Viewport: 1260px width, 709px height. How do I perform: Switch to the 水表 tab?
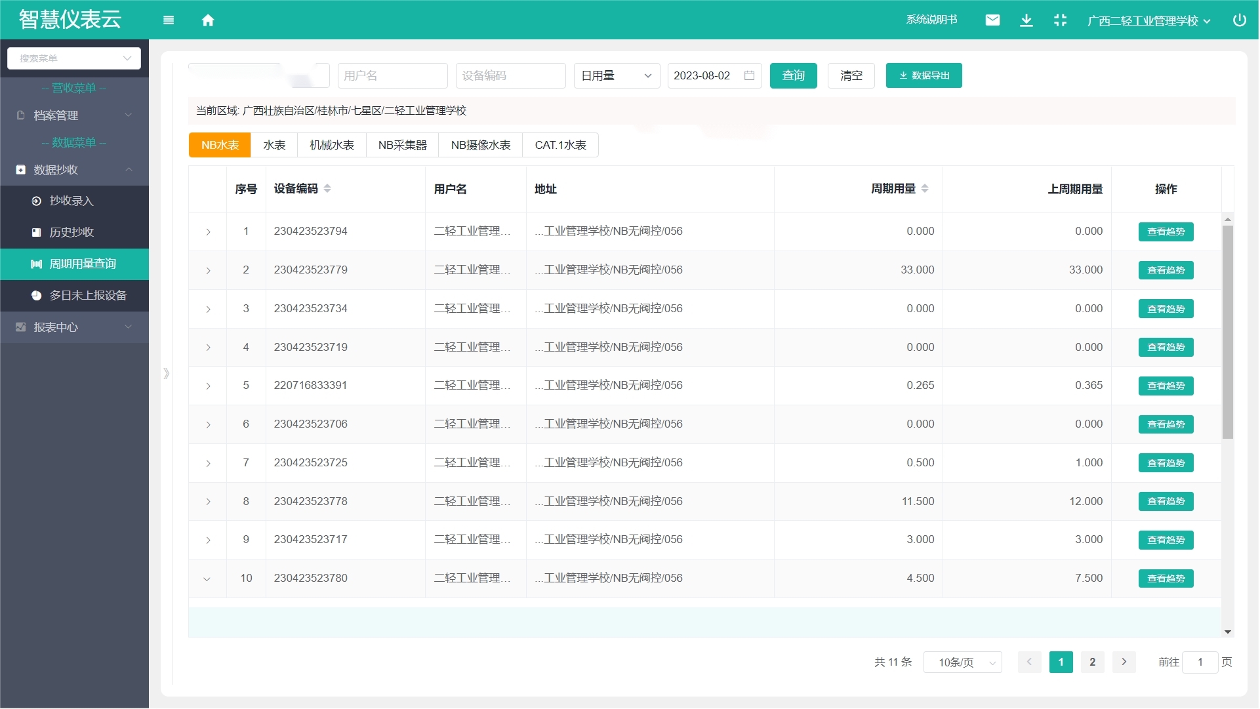274,145
